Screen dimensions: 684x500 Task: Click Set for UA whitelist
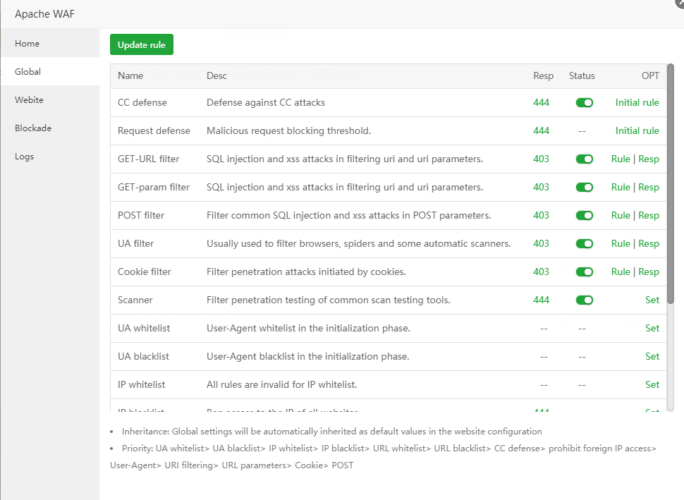[x=652, y=329]
